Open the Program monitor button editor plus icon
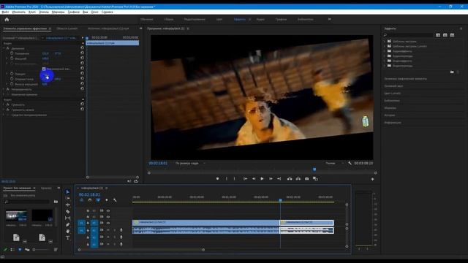468x263 pixels. tap(372, 179)
